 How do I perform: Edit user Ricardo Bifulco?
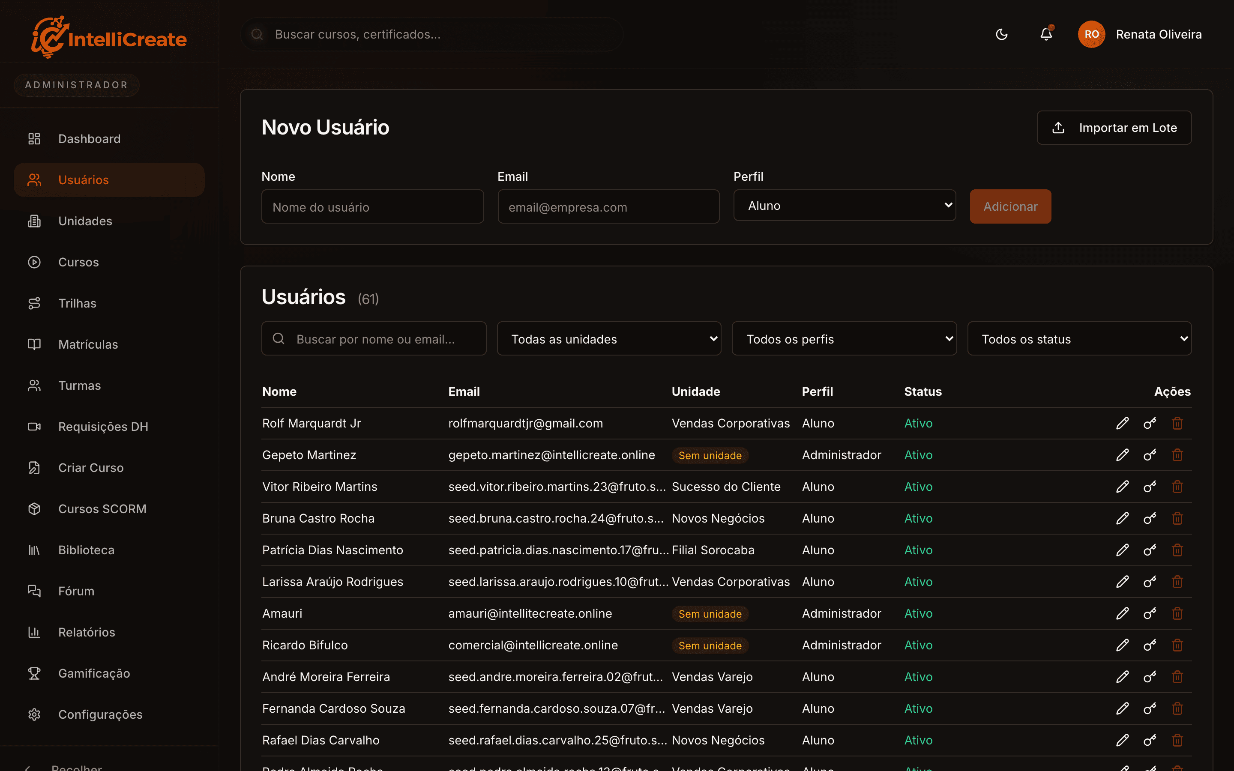point(1122,645)
